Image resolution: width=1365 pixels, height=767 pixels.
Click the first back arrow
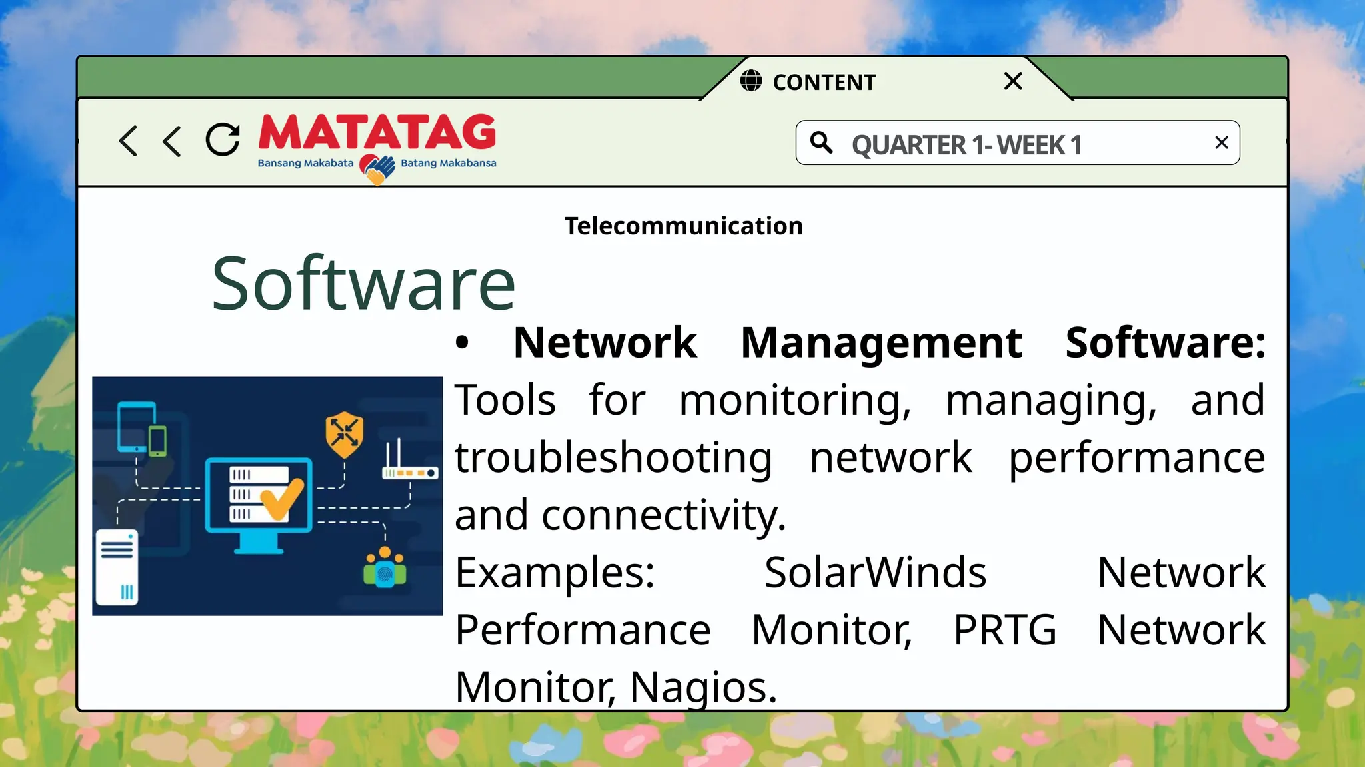click(x=128, y=141)
